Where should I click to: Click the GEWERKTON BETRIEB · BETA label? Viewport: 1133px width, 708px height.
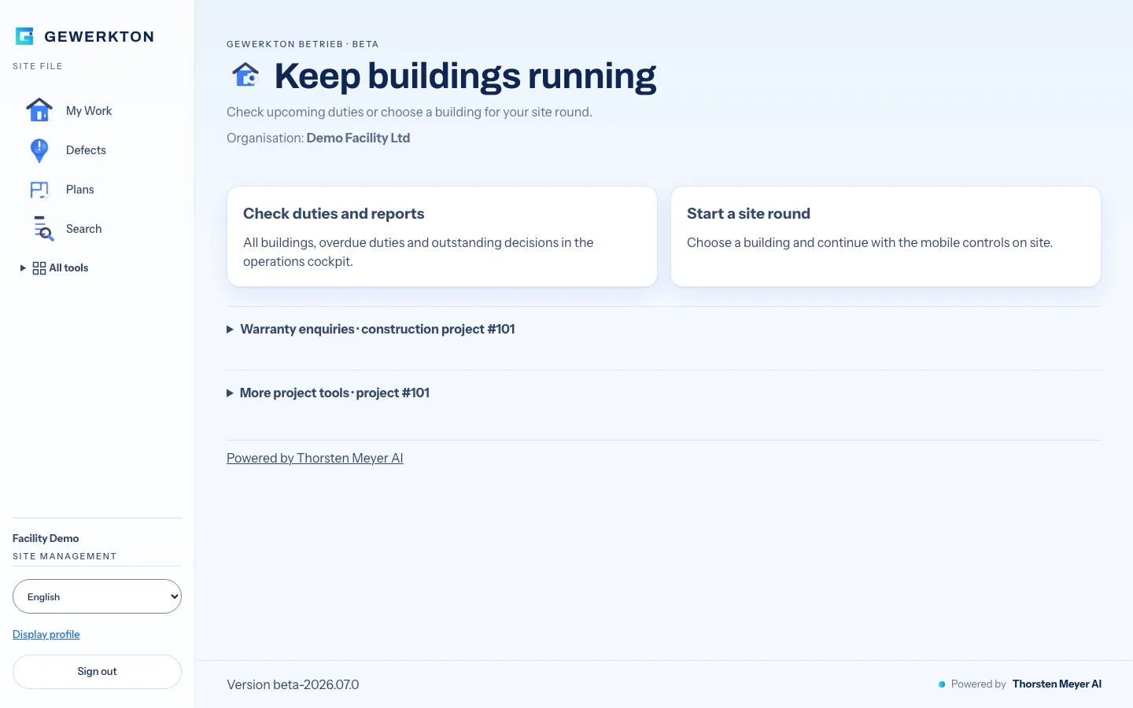pyautogui.click(x=303, y=44)
